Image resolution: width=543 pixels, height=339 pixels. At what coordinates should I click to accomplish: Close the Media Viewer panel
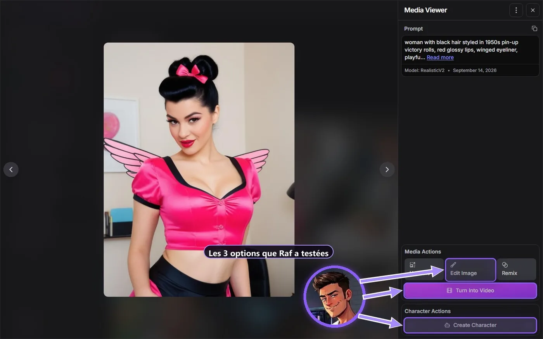pyautogui.click(x=533, y=10)
